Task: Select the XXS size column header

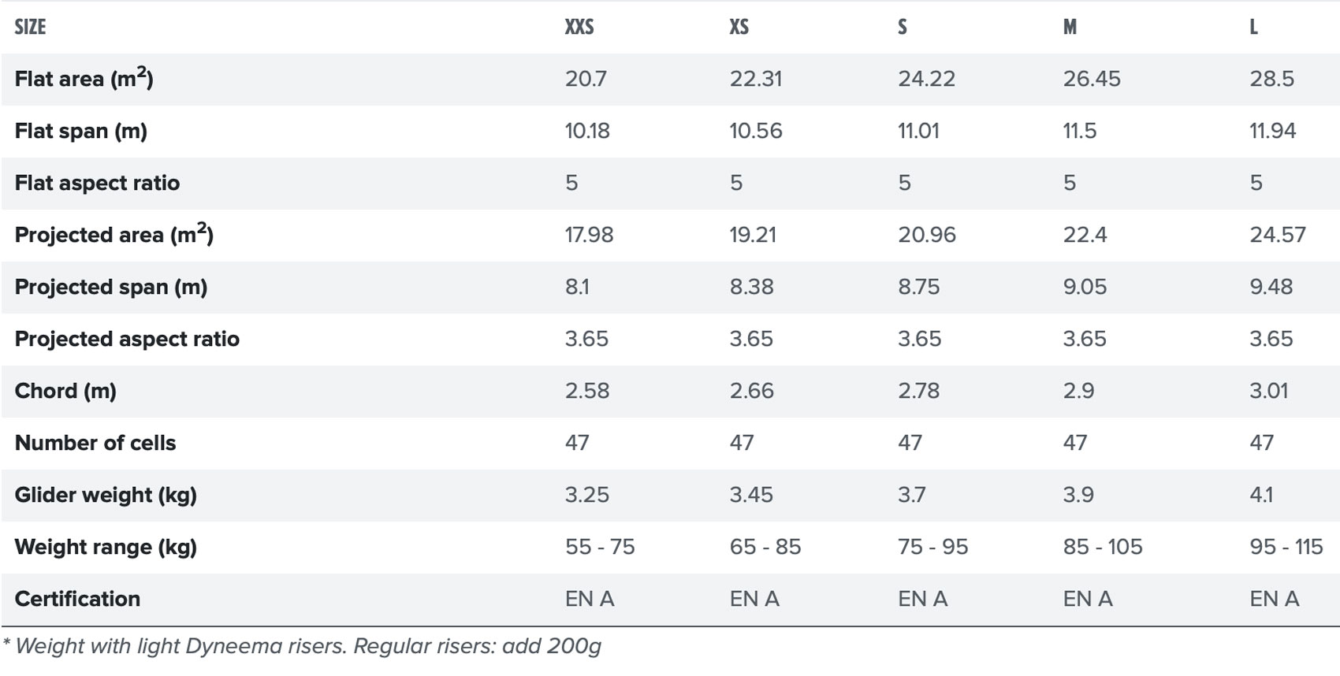Action: (579, 27)
